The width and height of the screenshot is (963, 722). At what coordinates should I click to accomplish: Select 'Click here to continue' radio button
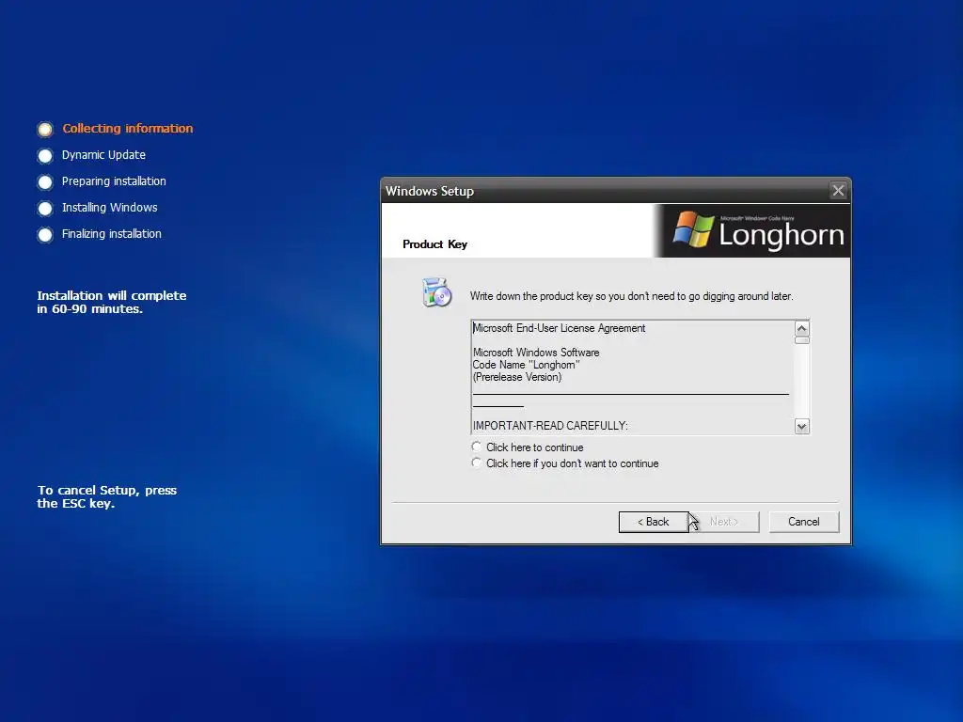[477, 447]
